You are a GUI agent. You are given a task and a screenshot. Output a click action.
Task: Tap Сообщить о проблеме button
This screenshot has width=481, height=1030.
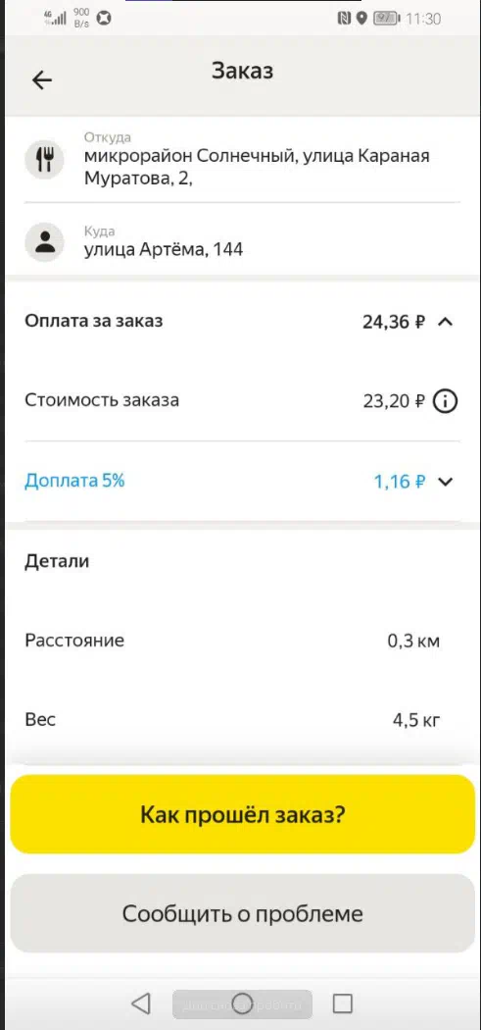pyautogui.click(x=242, y=913)
